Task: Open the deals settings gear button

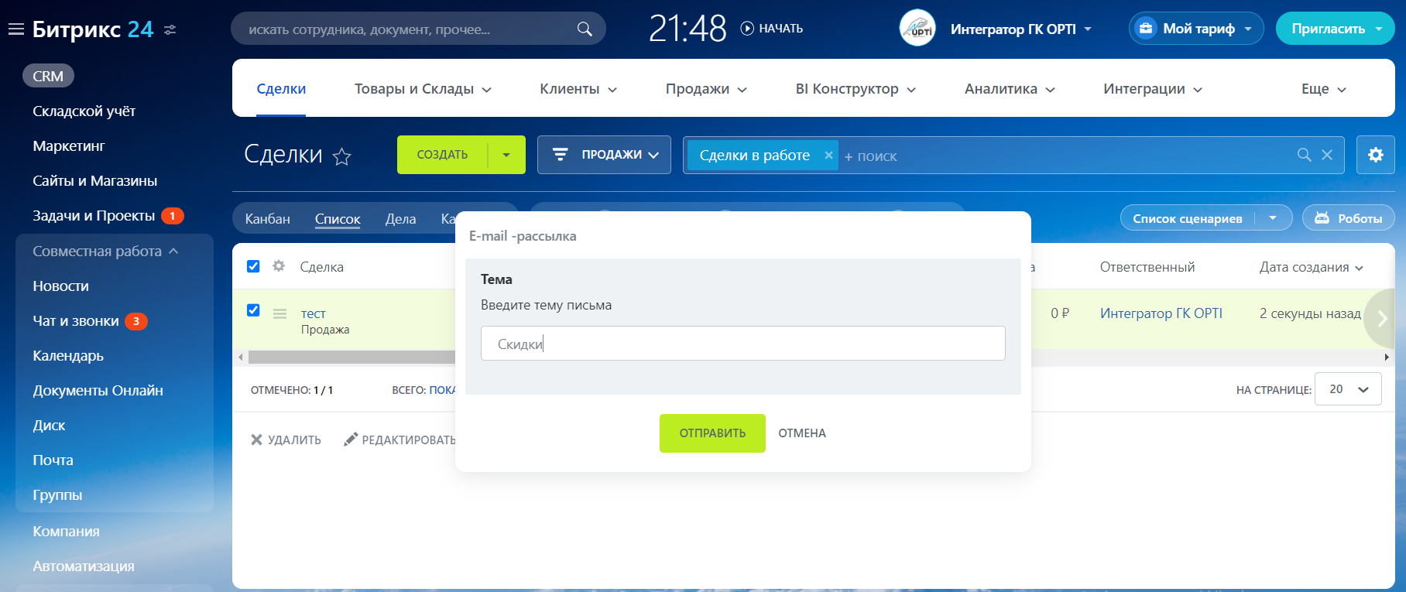Action: click(x=1376, y=155)
